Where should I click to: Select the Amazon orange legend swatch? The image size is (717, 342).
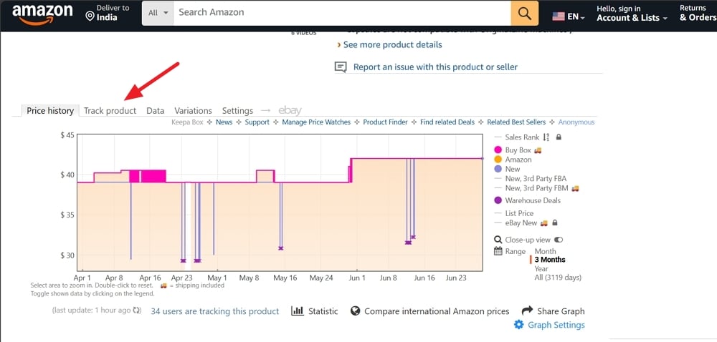tap(498, 160)
